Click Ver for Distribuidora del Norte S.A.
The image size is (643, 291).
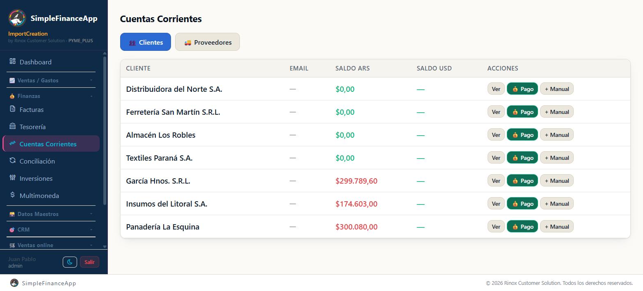(496, 89)
